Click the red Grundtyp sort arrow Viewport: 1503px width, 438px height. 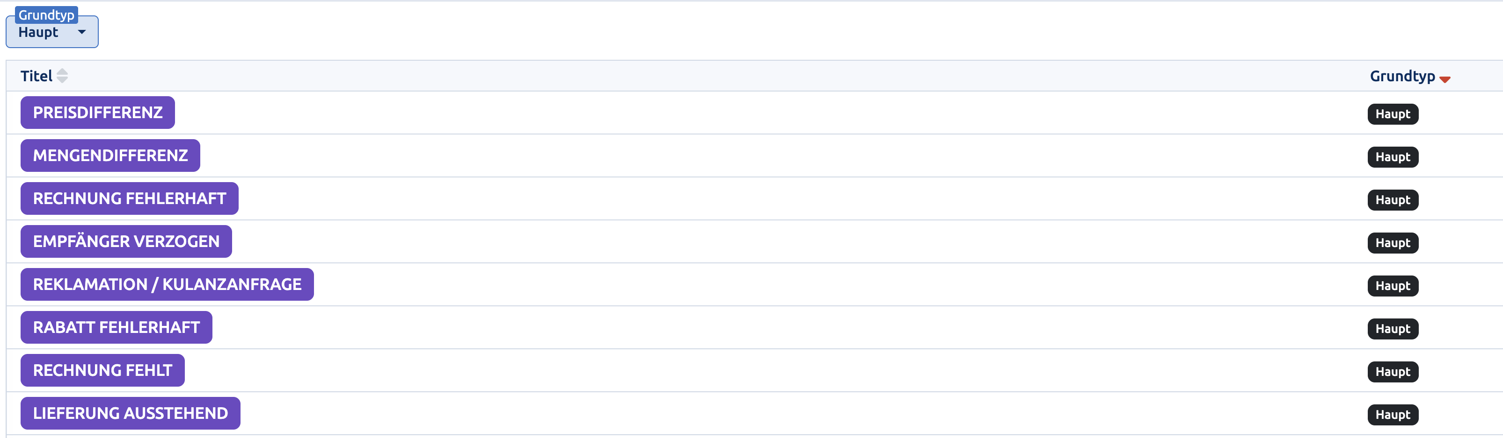1445,79
